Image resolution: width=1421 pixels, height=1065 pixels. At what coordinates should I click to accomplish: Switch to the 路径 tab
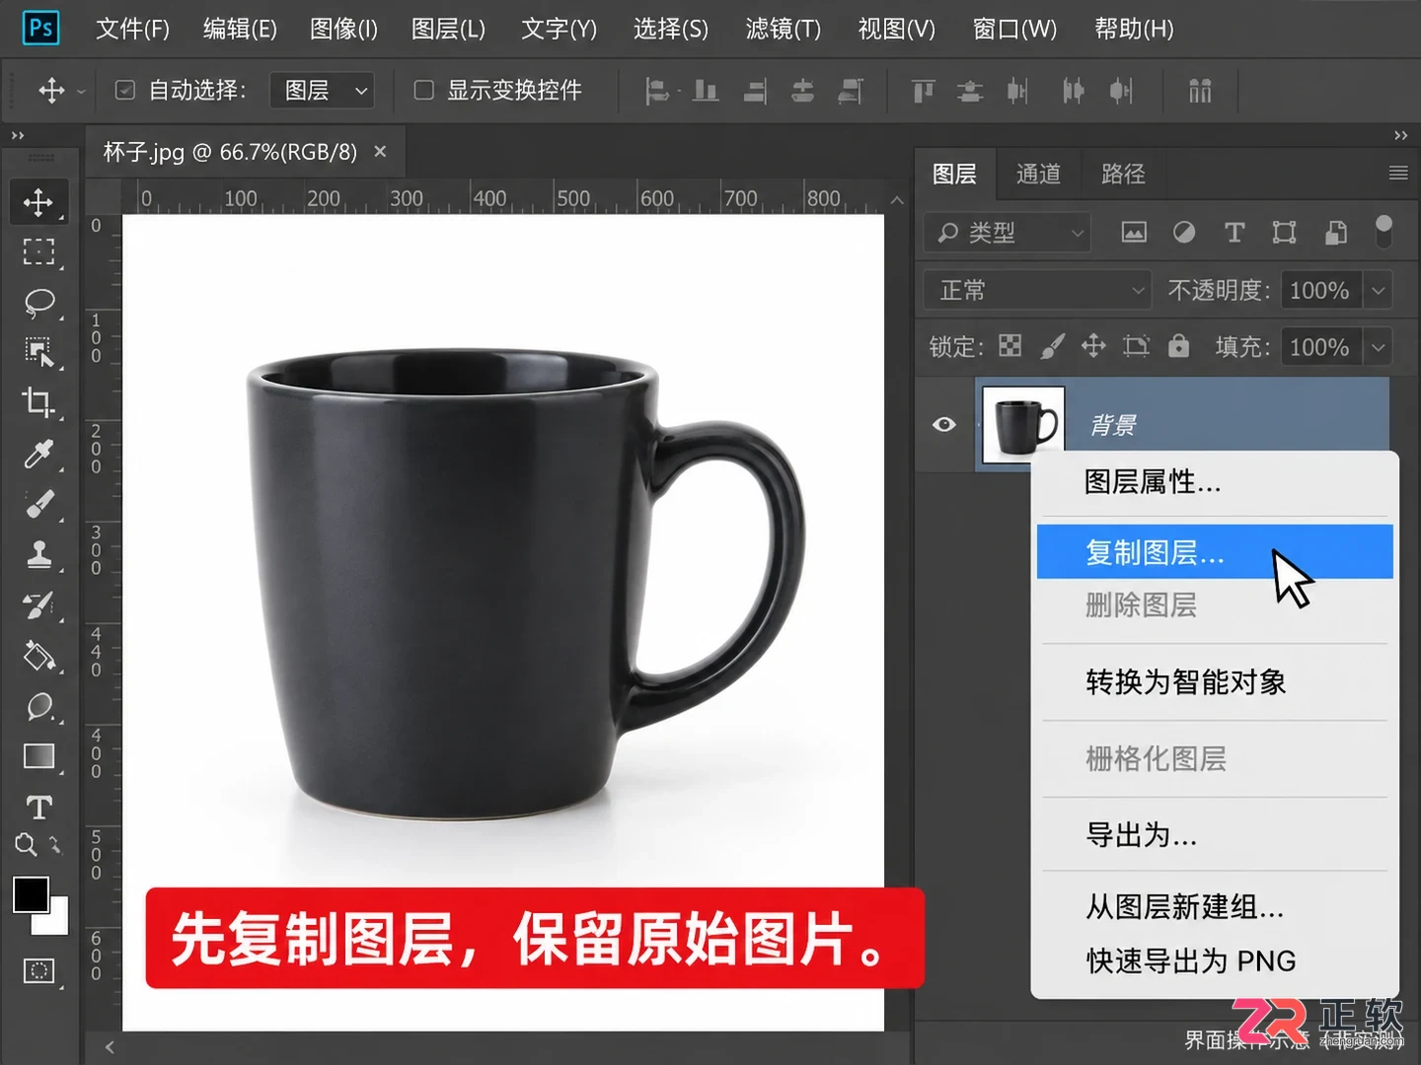coord(1123,175)
